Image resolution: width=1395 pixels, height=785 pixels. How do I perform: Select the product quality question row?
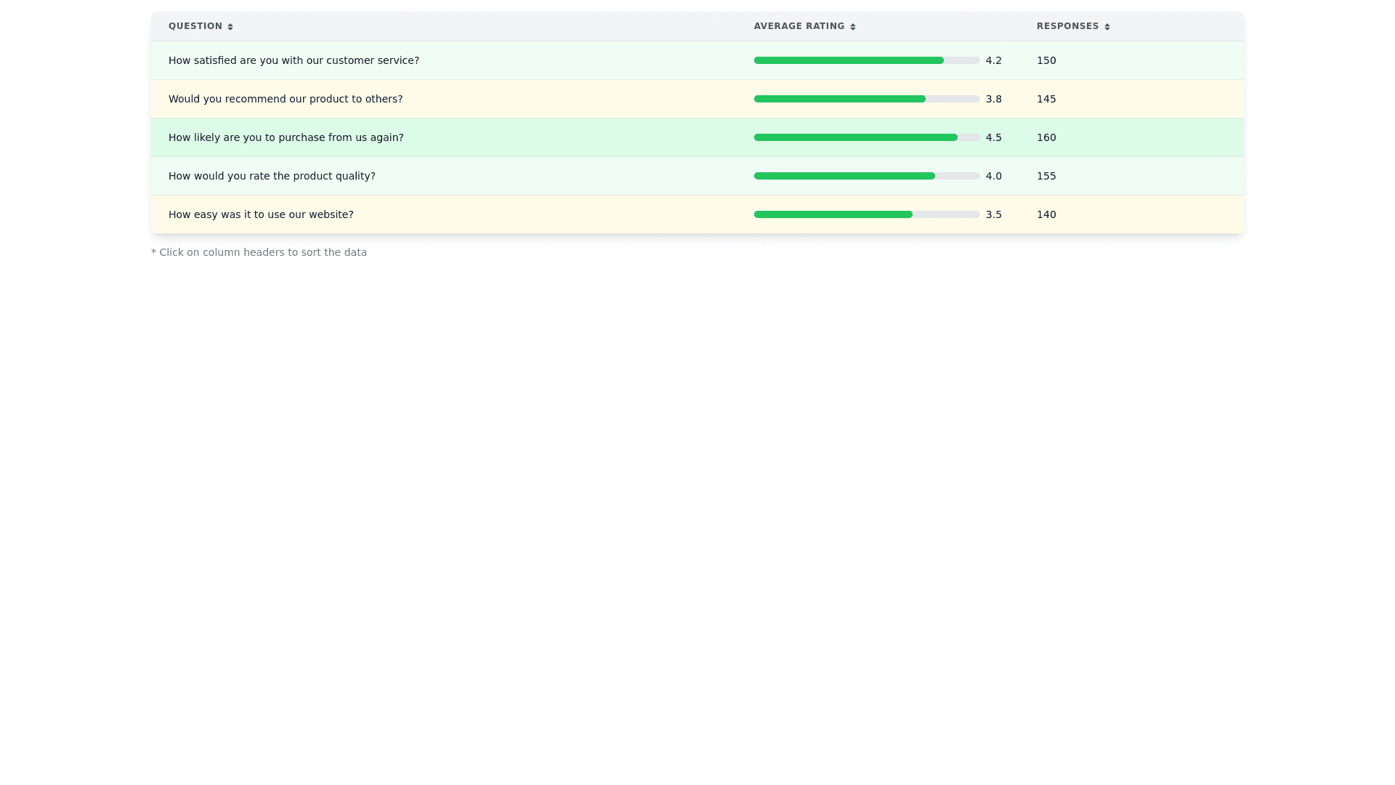point(272,176)
